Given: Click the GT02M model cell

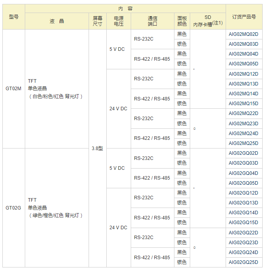Looking at the screenshot, I should [13, 89].
